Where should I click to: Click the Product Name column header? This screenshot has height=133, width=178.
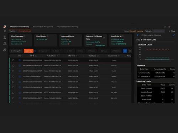[x=51, y=56]
